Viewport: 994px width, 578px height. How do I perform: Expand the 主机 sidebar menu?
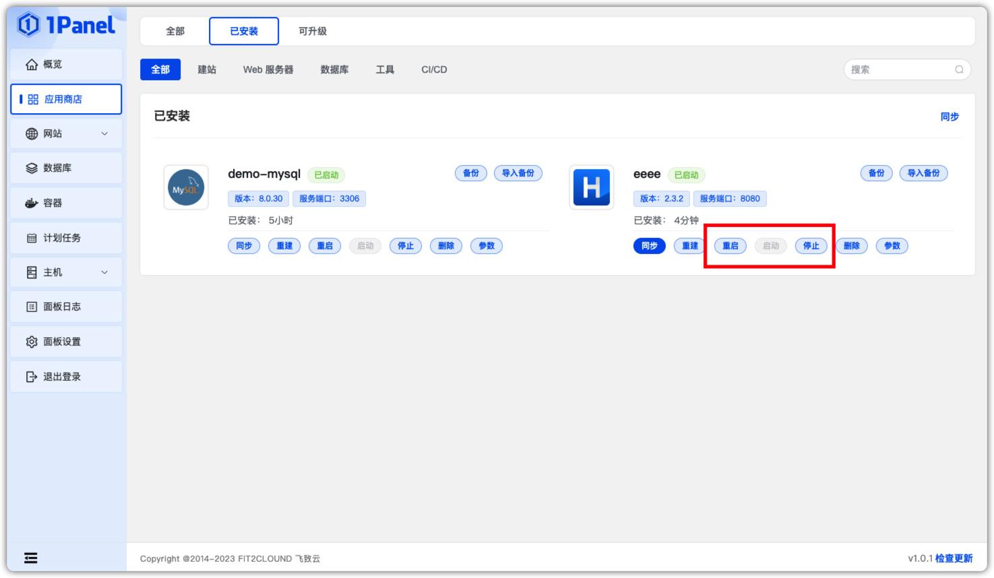point(104,272)
